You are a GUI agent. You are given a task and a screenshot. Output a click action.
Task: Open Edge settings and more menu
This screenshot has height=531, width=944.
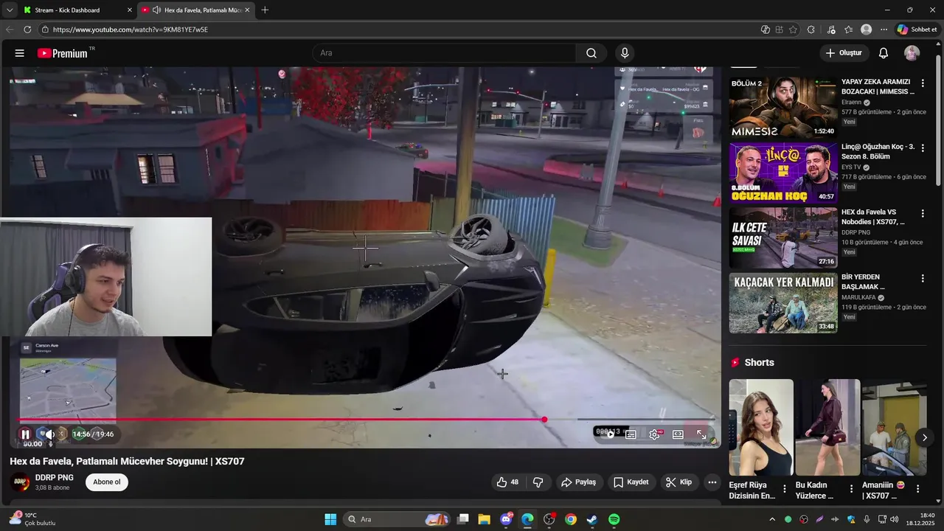884,29
